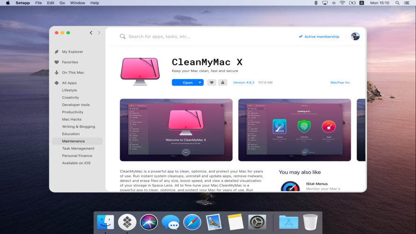
Task: Open the Applications folder in Dock
Action: (289, 222)
